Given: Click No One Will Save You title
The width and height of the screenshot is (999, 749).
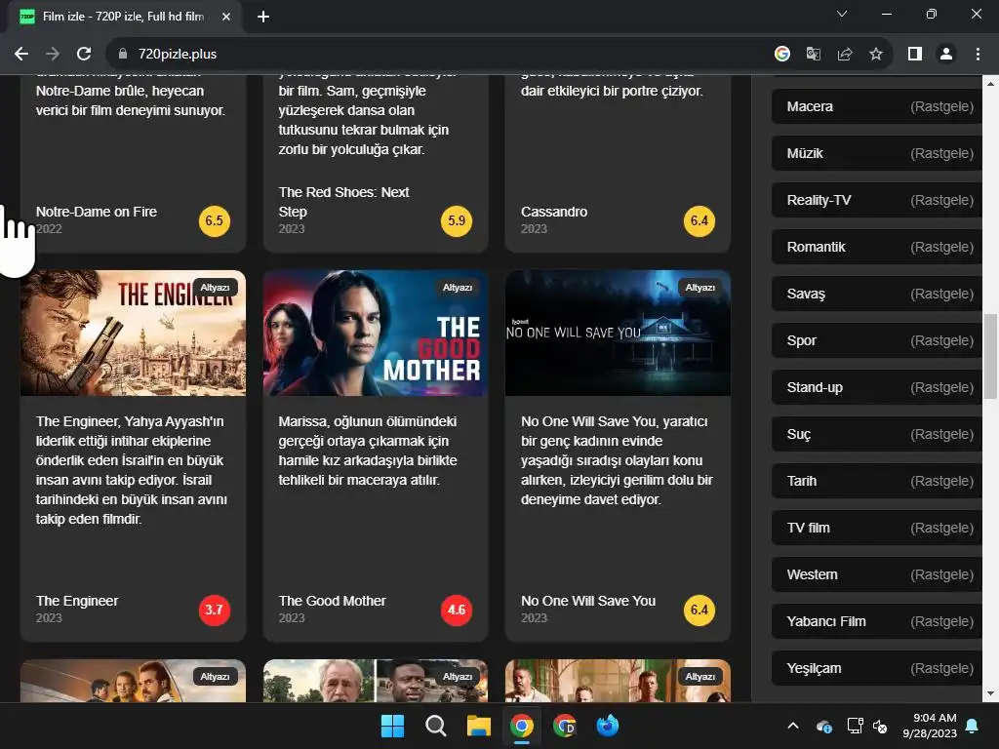Looking at the screenshot, I should coord(588,601).
